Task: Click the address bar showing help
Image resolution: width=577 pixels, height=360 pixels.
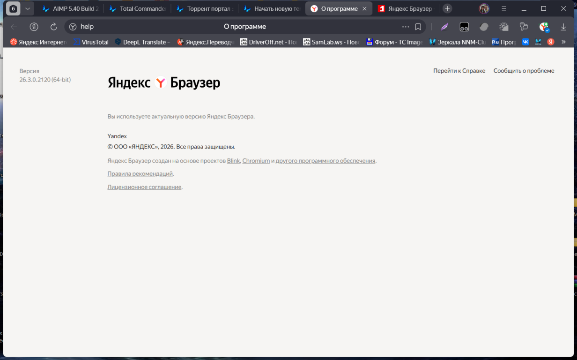Action: [x=234, y=27]
